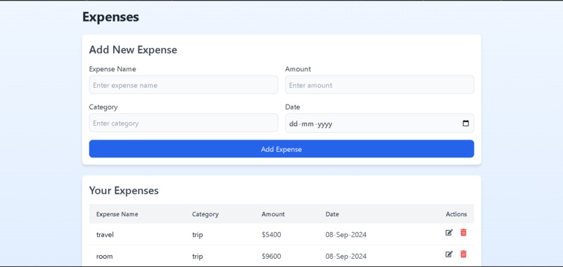
Task: Click the Date field label
Action: (x=293, y=107)
